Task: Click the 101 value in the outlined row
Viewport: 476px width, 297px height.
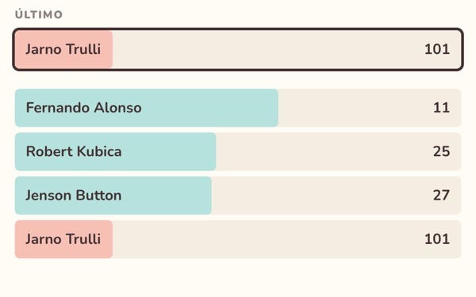Action: [437, 49]
